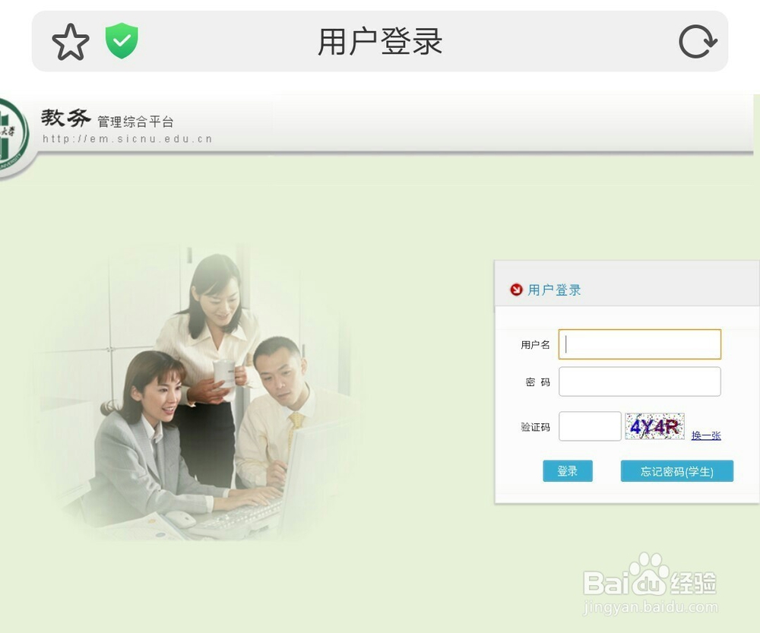760x633 pixels.
Task: Click the 登录 login button
Action: (x=568, y=470)
